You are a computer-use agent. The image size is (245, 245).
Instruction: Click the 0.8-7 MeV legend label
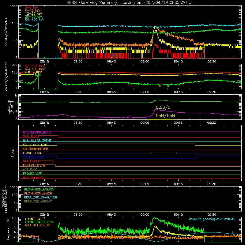tap(34, 72)
